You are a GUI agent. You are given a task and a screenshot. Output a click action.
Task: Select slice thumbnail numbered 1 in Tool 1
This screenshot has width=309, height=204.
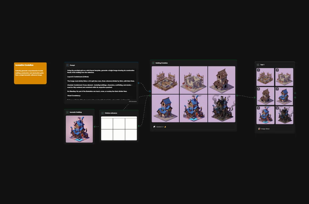265,77
